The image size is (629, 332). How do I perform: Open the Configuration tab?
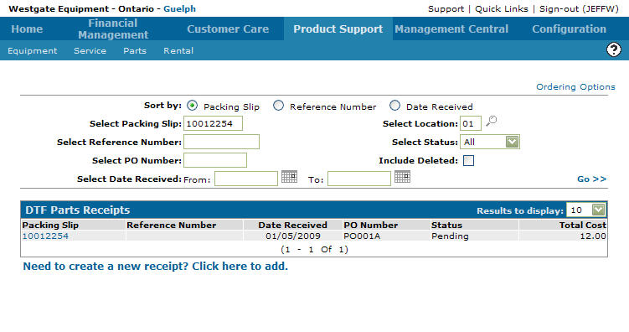[x=569, y=29]
